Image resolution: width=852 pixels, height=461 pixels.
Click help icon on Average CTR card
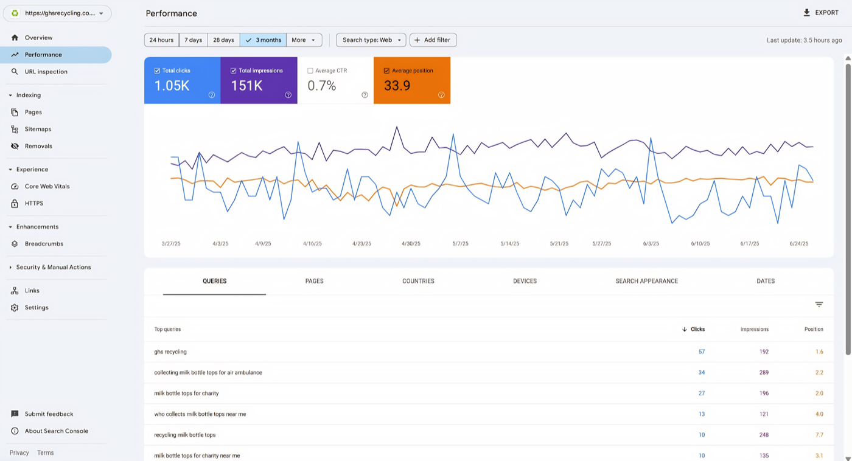[x=365, y=95]
